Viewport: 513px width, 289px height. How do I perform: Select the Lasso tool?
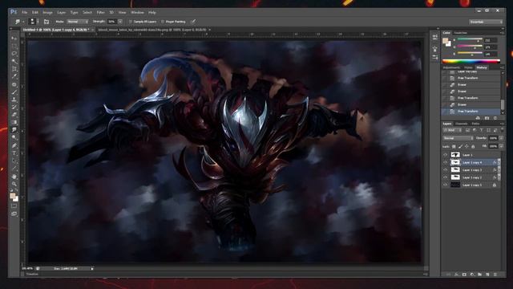coord(14,54)
